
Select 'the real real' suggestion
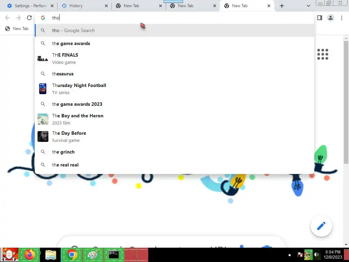point(174,165)
